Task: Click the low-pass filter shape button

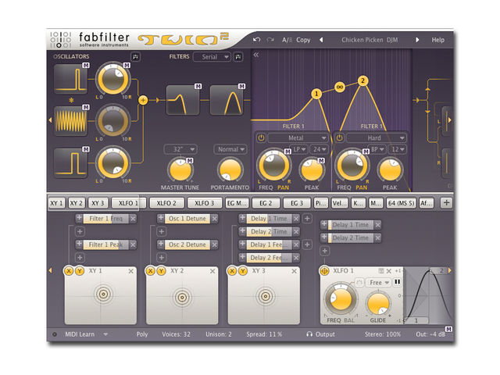Action: coord(183,100)
